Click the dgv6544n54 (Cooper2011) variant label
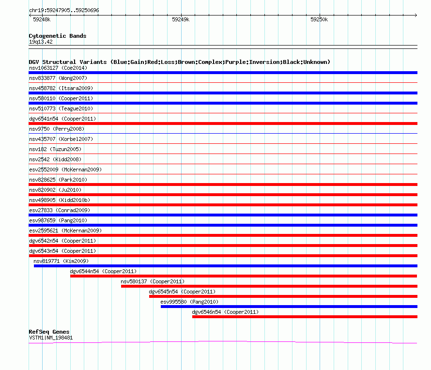 coord(103,271)
